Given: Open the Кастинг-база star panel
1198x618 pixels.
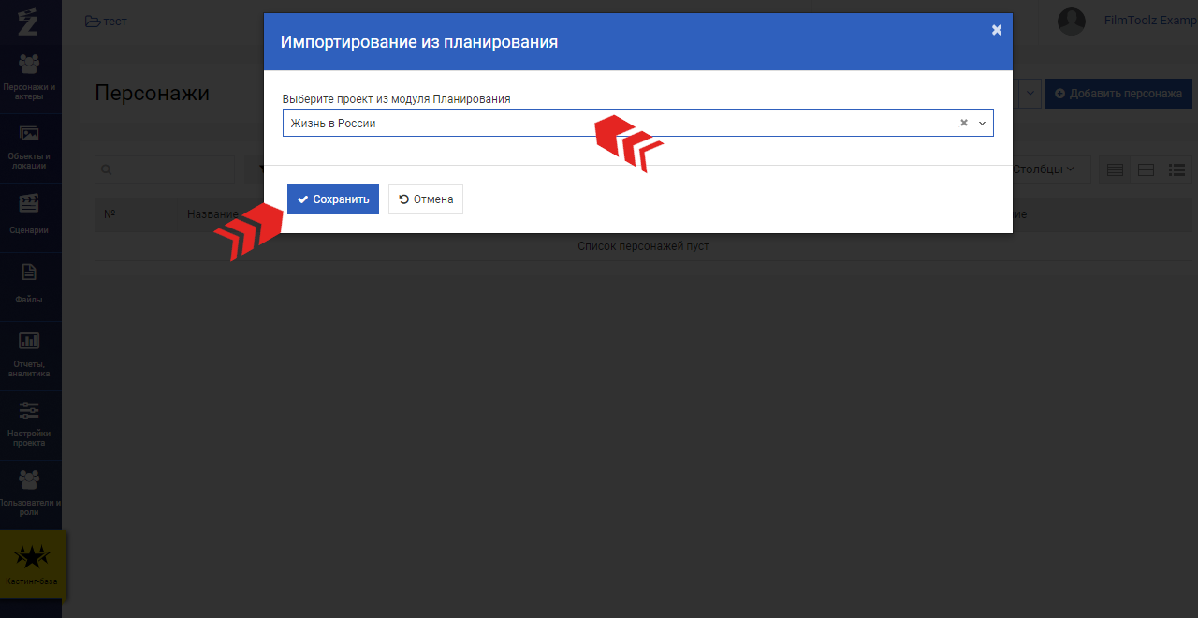Looking at the screenshot, I should (x=33, y=564).
